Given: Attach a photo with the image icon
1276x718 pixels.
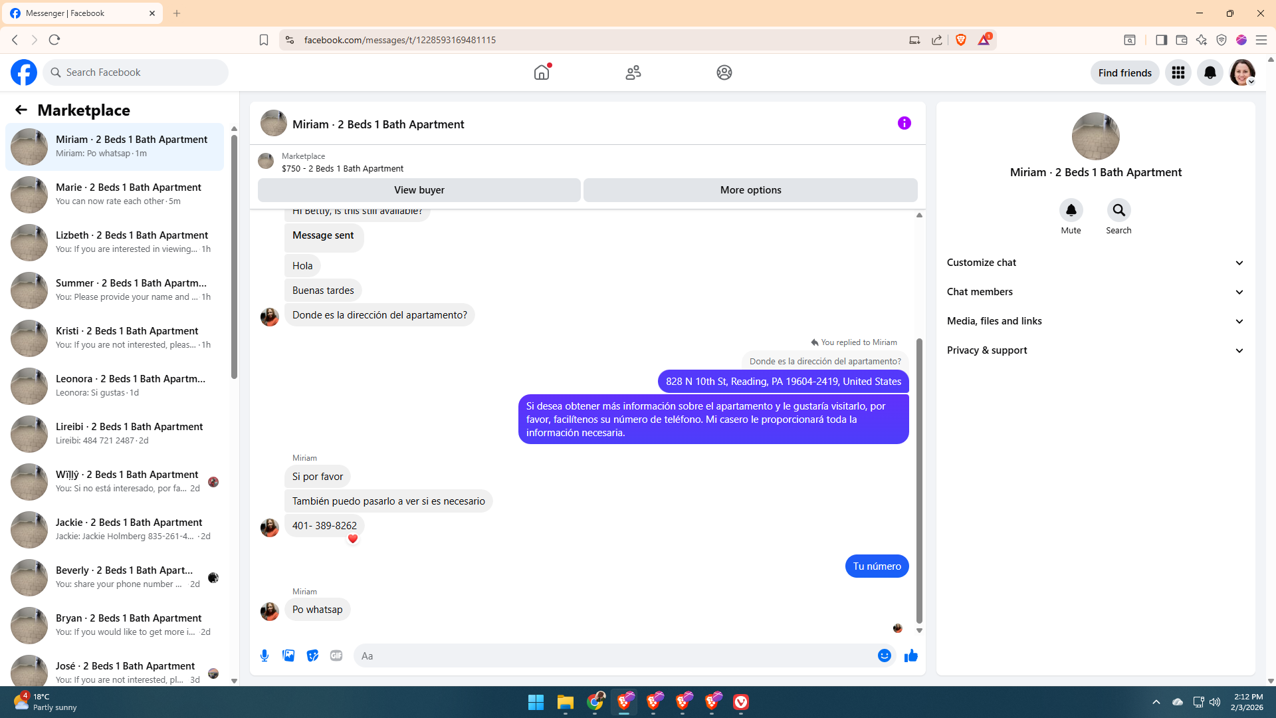Looking at the screenshot, I should [288, 656].
